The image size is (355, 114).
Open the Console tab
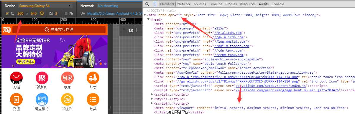coord(278,4)
